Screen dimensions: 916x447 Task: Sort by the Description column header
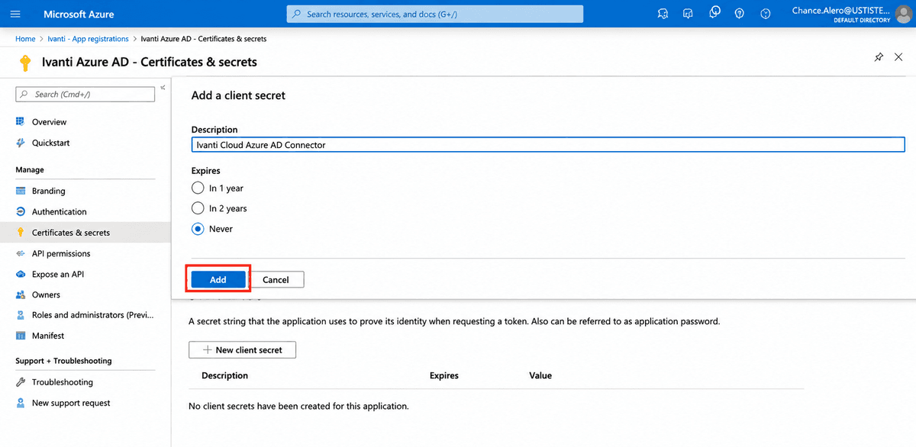coord(224,375)
